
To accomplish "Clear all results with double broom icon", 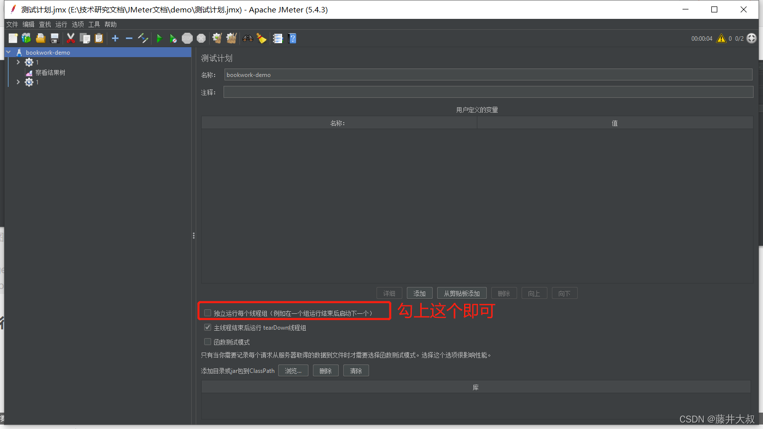I will pyautogui.click(x=231, y=38).
